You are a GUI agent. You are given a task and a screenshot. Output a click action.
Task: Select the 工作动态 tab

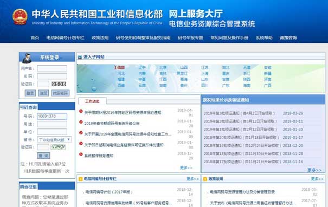pyautogui.click(x=92, y=101)
